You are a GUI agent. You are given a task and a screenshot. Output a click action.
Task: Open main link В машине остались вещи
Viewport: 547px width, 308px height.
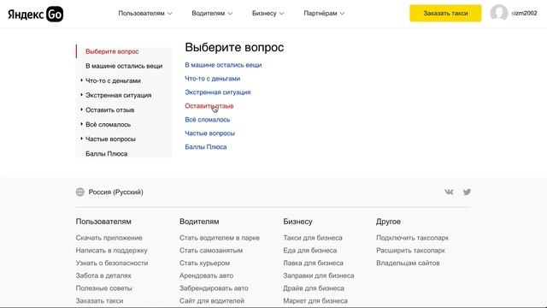click(x=223, y=65)
